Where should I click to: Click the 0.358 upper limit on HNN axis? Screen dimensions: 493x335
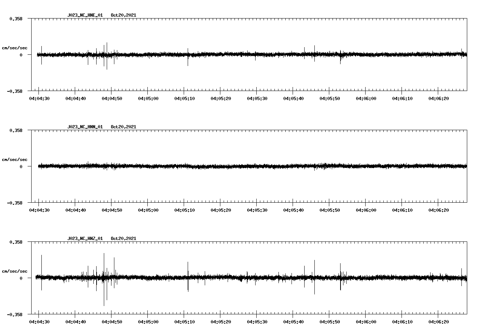(16, 130)
